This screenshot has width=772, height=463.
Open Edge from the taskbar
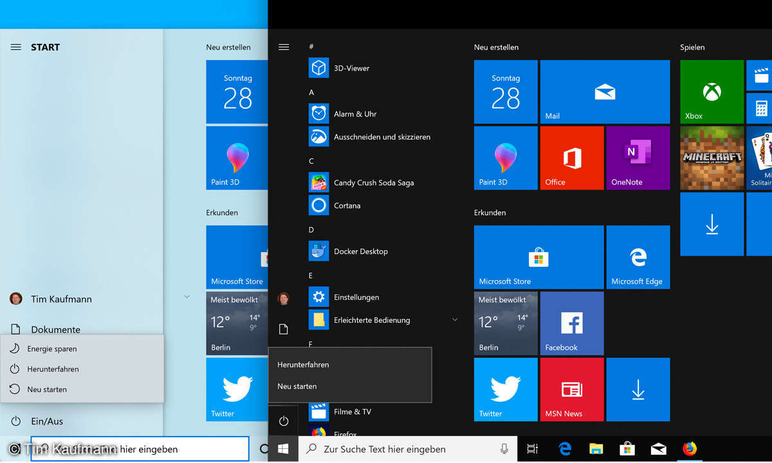click(566, 449)
